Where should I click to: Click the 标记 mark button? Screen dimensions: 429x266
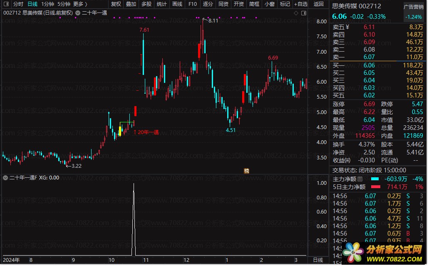pos(285,4)
